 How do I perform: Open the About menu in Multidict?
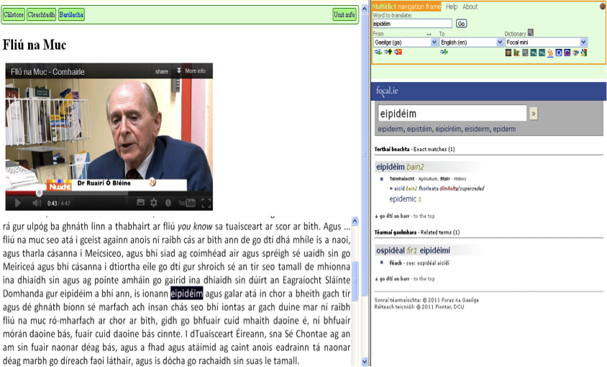pos(470,6)
